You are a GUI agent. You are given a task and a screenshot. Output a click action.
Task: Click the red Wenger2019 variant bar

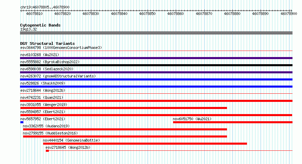click(124, 108)
